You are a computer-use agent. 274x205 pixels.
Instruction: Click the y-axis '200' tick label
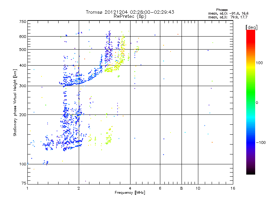click(x=23, y=115)
